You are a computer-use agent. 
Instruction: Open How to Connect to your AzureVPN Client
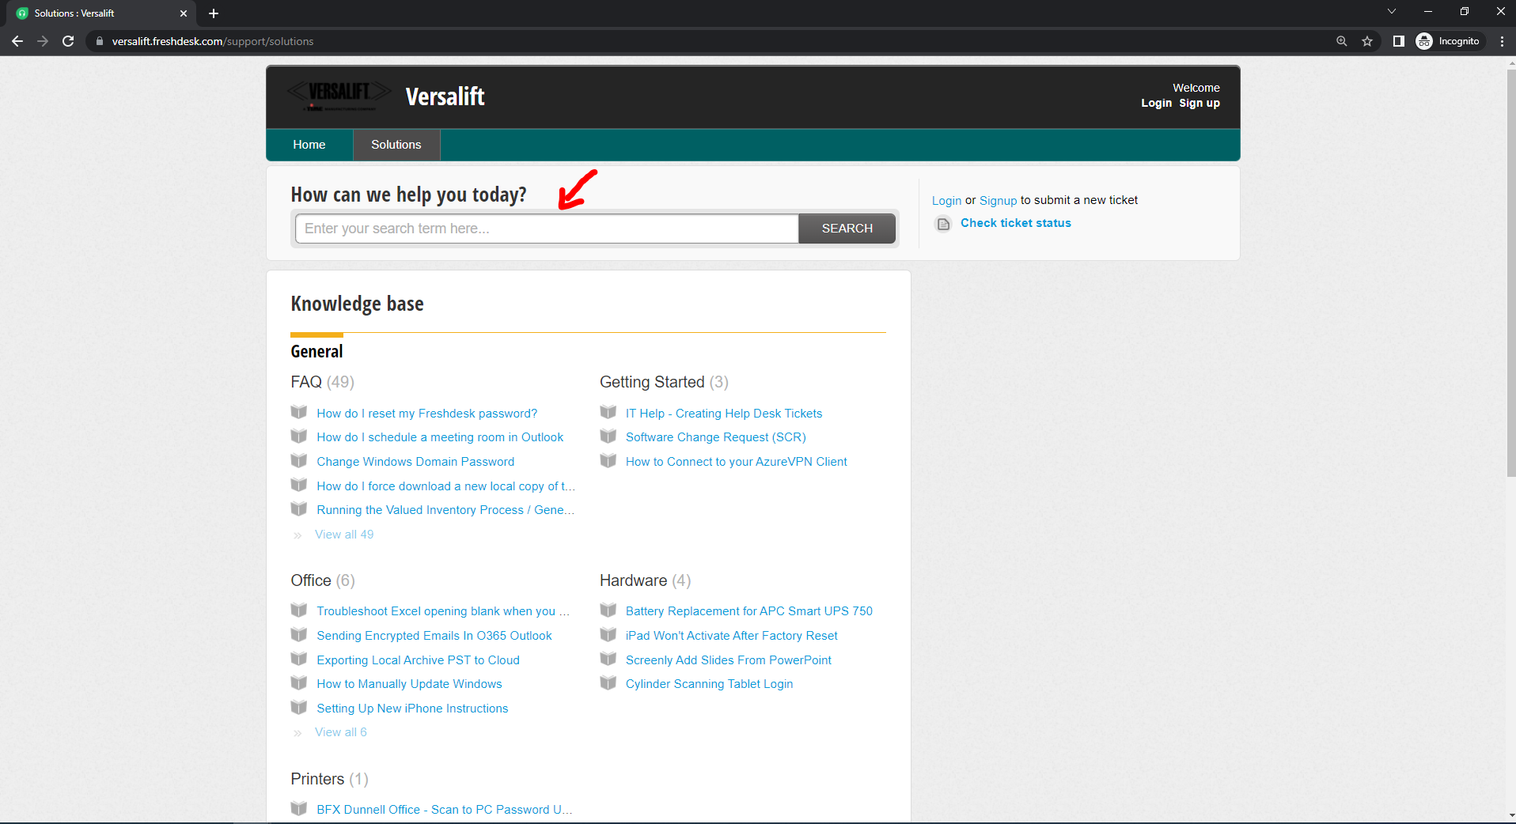coord(736,462)
